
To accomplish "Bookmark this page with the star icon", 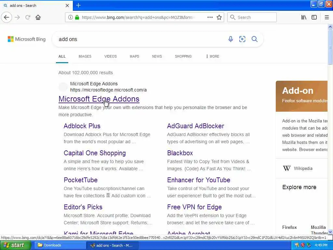I will [x=219, y=18].
